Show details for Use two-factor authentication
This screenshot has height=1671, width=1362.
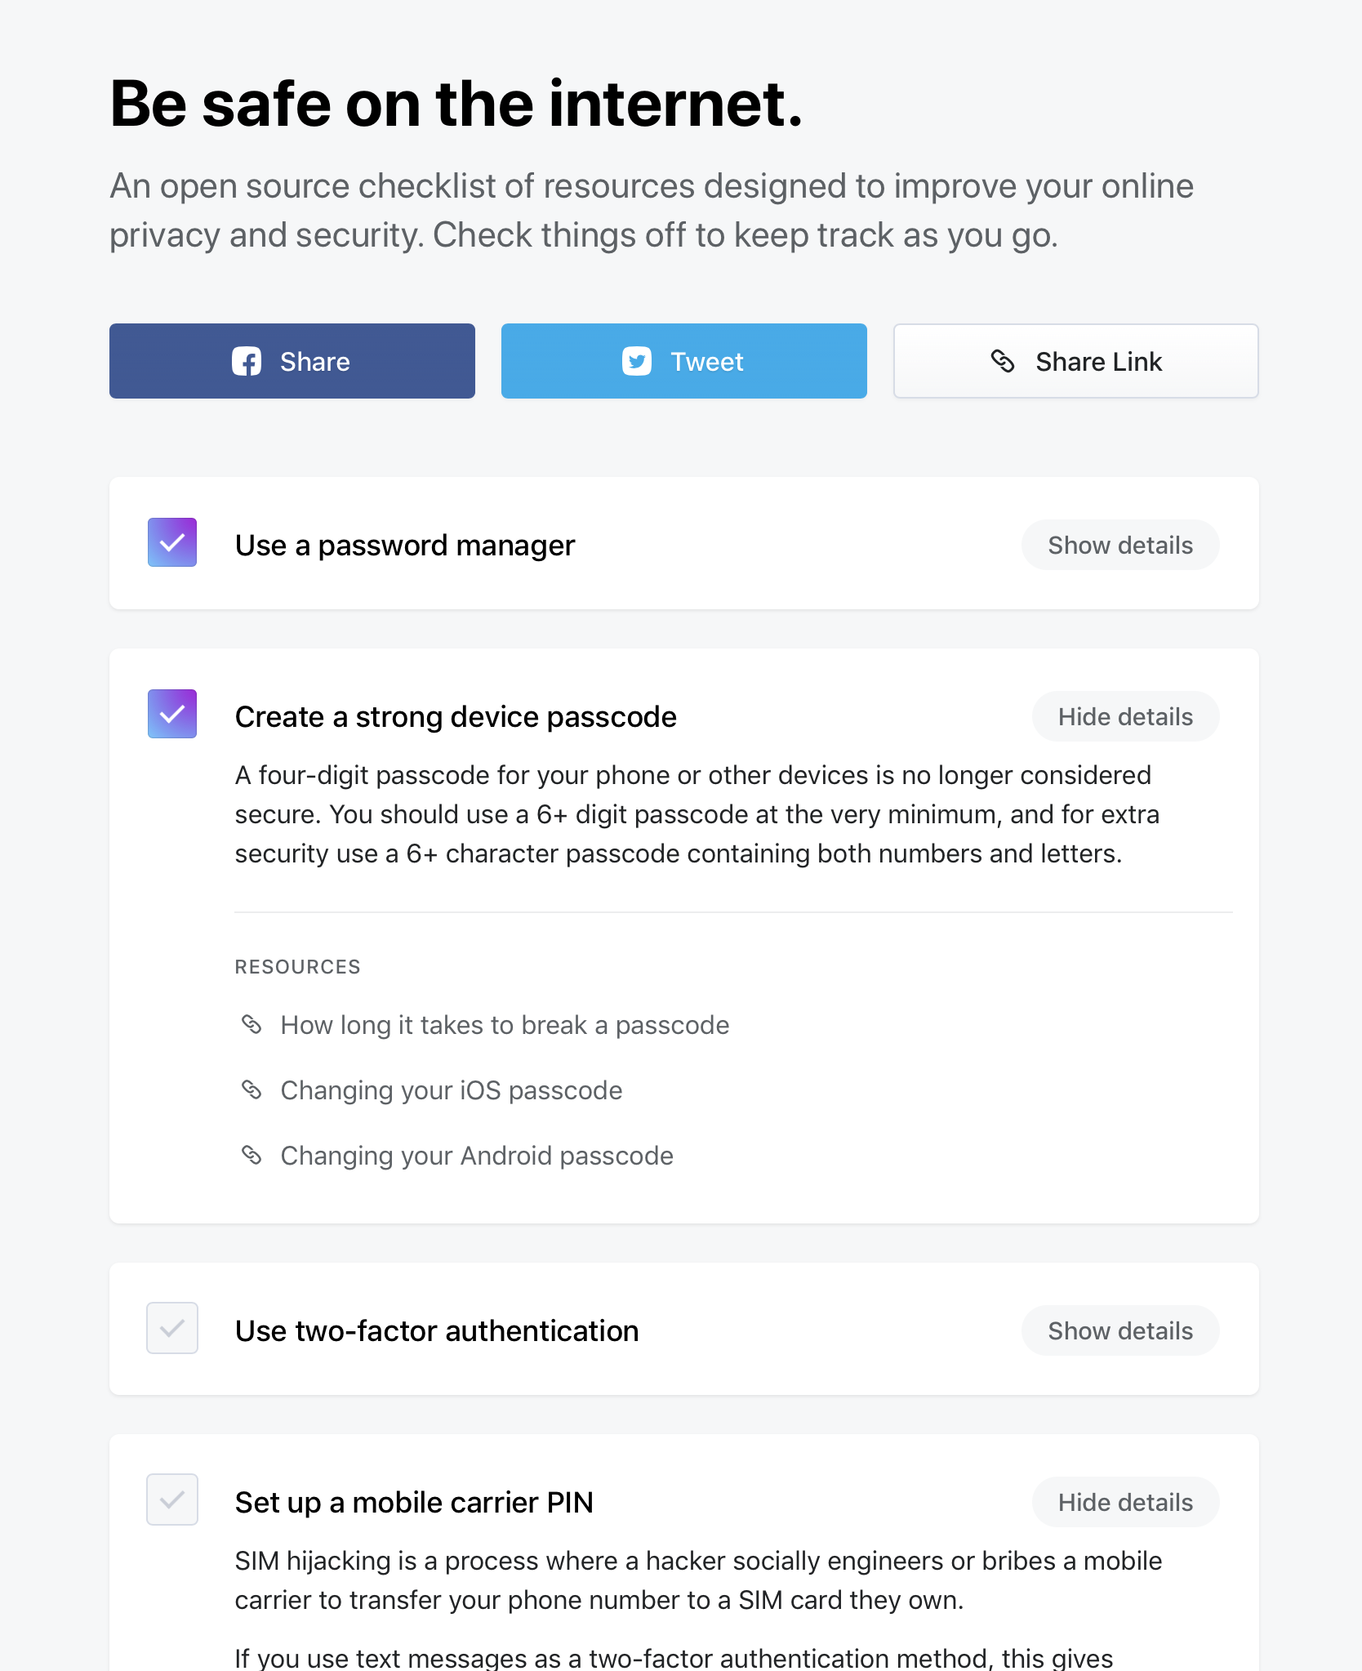pos(1119,1330)
